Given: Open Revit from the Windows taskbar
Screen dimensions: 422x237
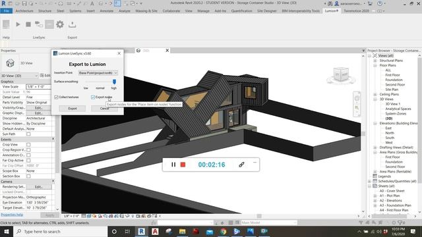Looking at the screenshot, I should 141,231.
